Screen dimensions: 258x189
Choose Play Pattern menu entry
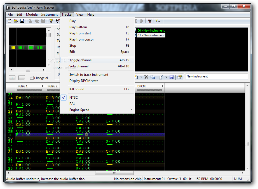click(97, 27)
